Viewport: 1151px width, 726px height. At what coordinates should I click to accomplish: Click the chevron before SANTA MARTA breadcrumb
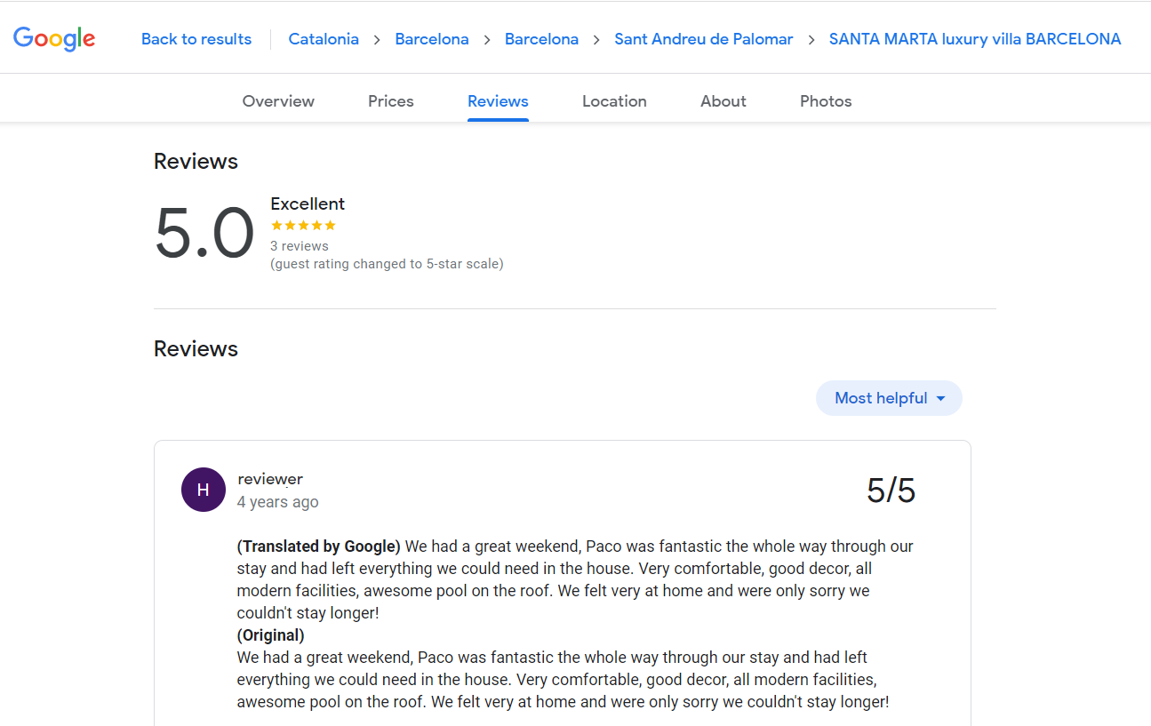coord(811,39)
